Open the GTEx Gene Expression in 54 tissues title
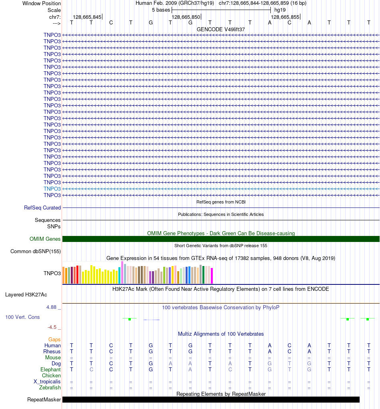This screenshot has width=380, height=409. [x=221, y=258]
